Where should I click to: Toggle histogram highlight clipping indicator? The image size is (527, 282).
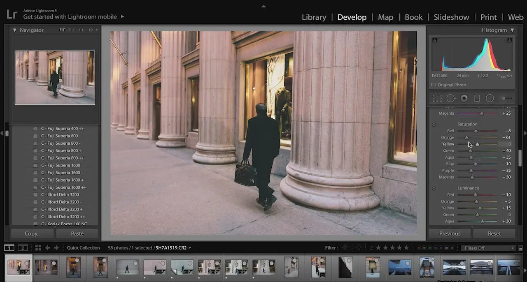coord(510,40)
